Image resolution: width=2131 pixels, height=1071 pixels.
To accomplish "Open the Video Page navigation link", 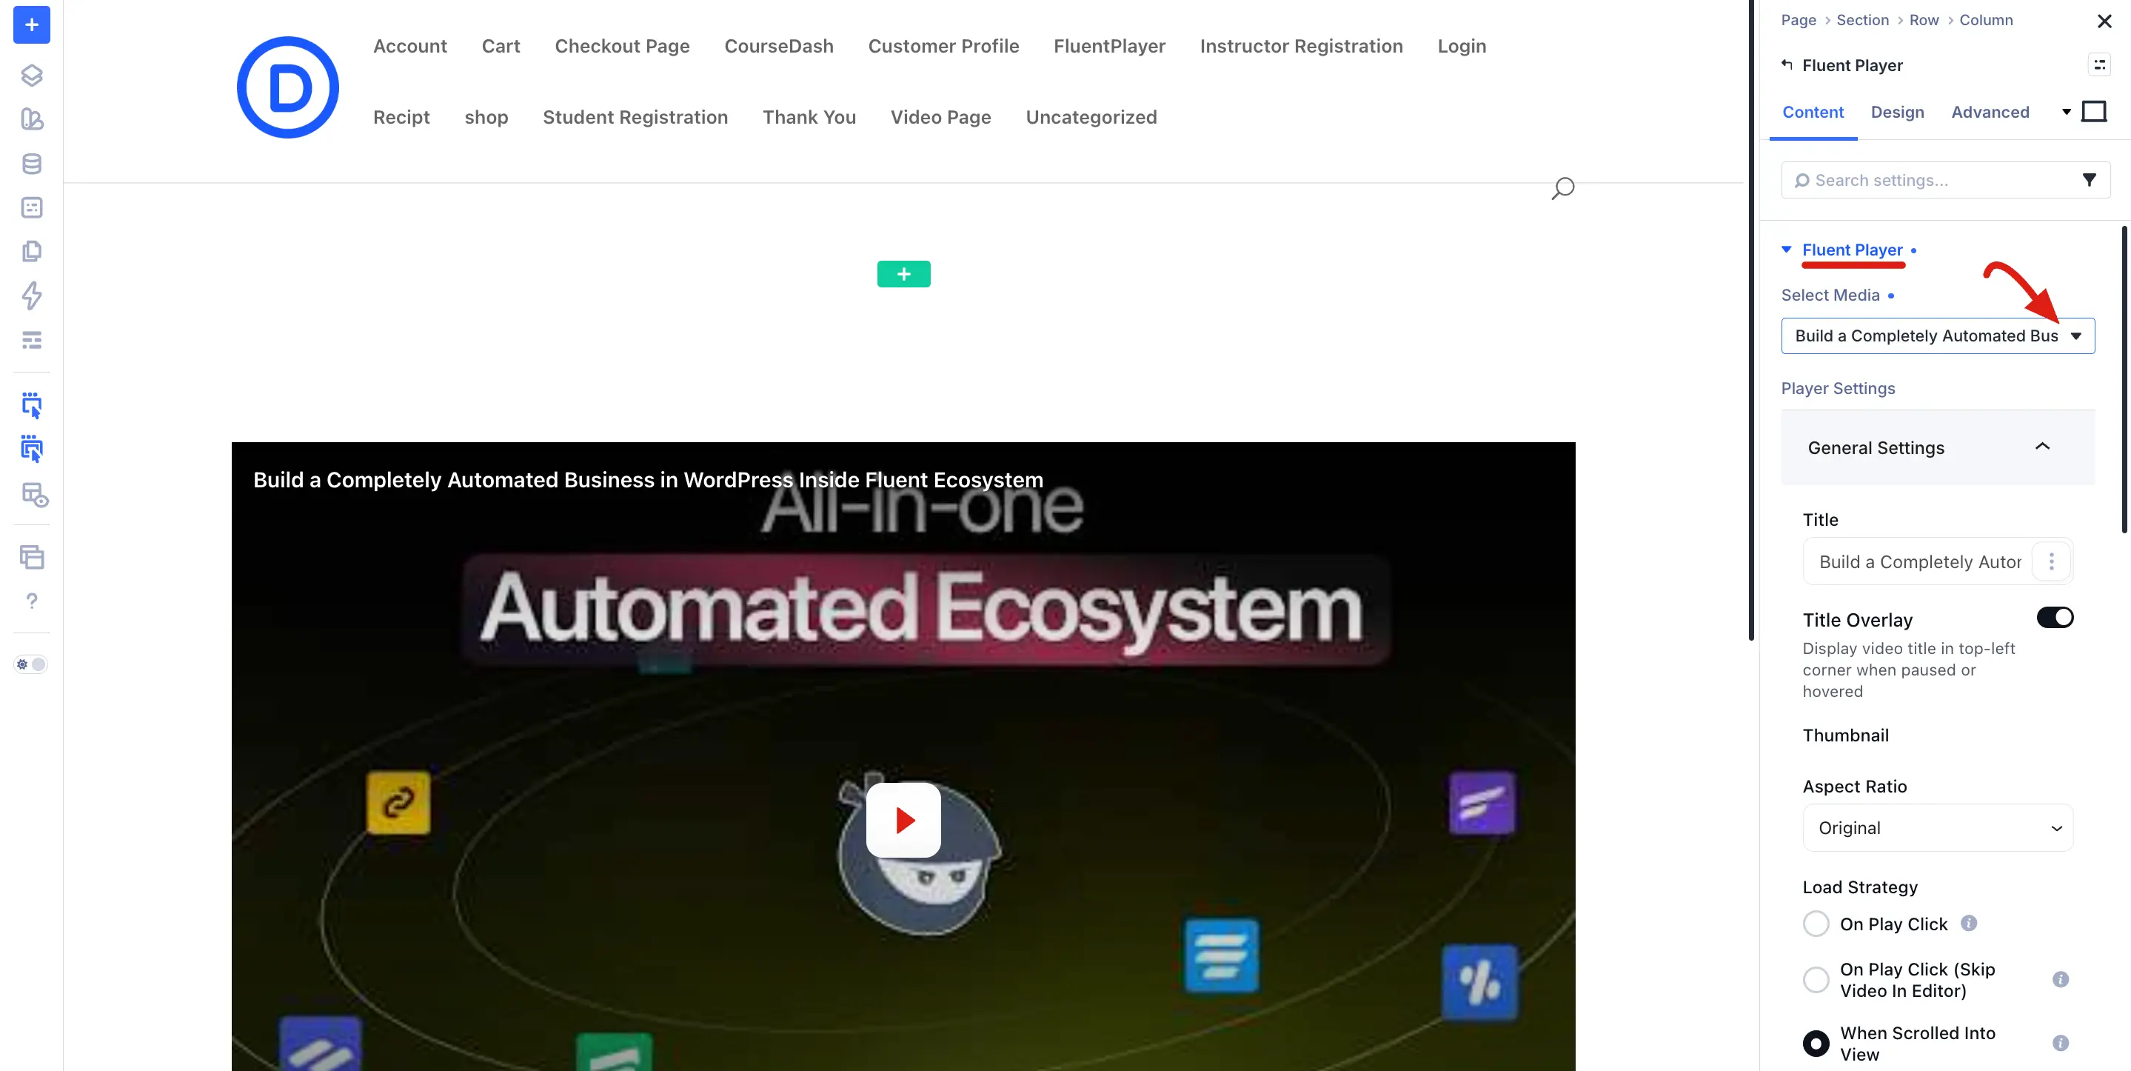I will pyautogui.click(x=940, y=118).
